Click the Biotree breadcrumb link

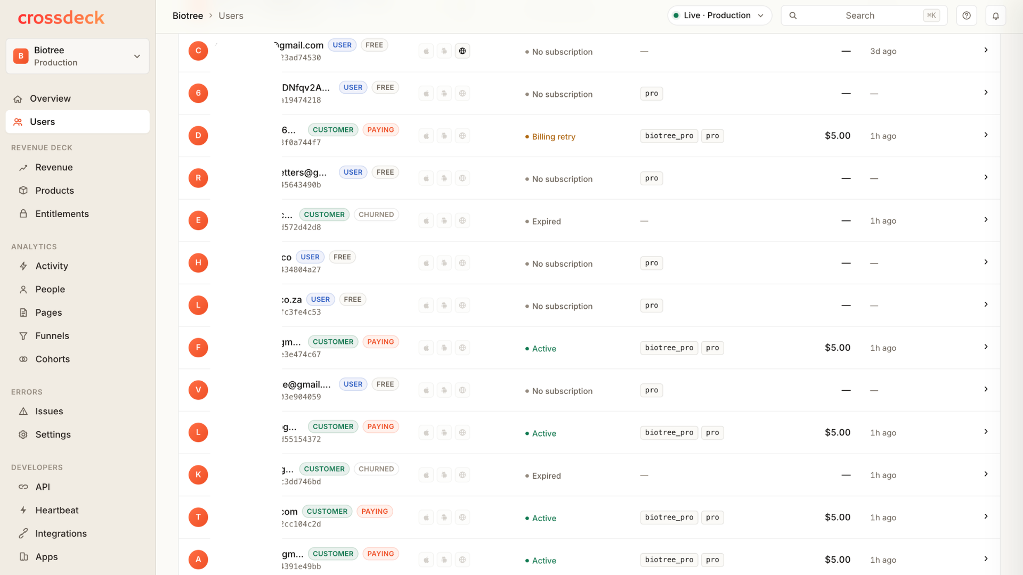click(188, 16)
